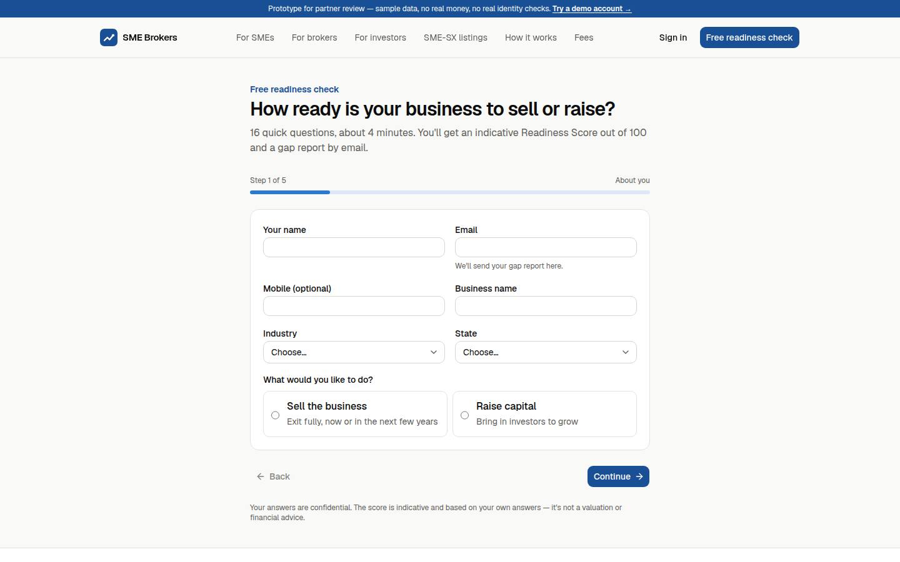Viewport: 900px width, 562px height.
Task: Click the SME Brokers chart logo icon
Action: (109, 37)
